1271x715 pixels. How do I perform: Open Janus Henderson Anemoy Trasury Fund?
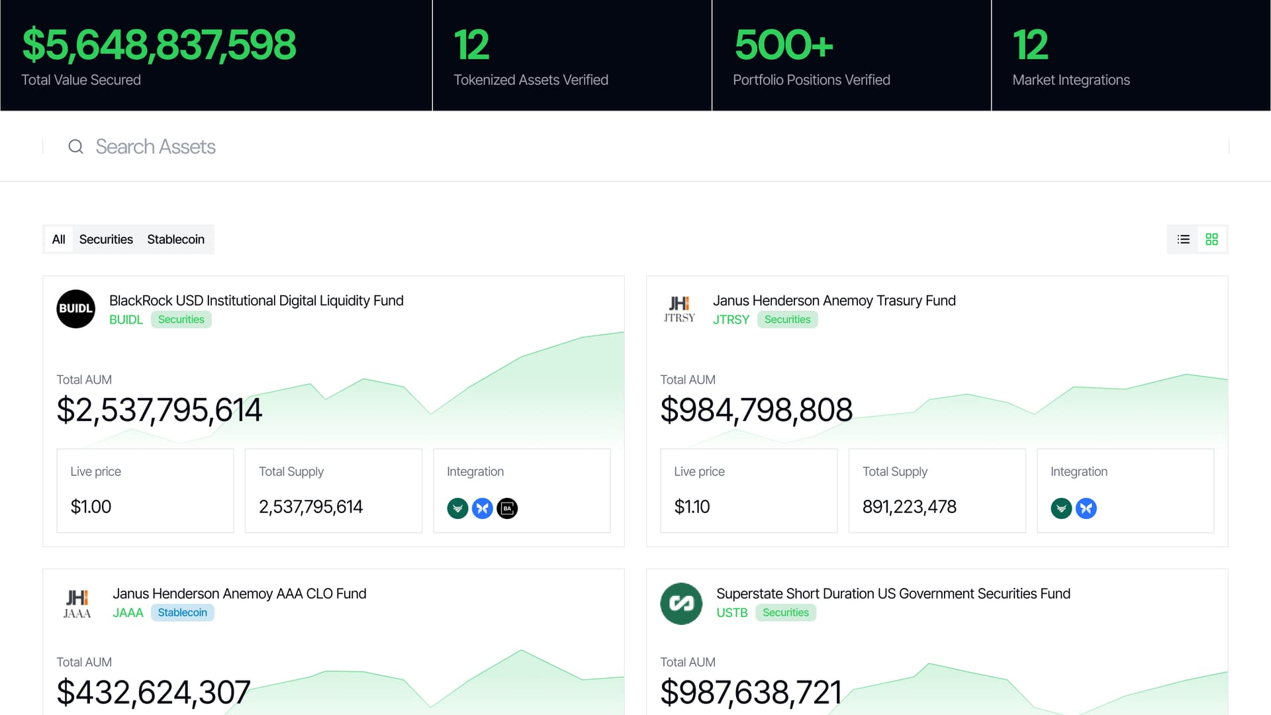point(834,301)
